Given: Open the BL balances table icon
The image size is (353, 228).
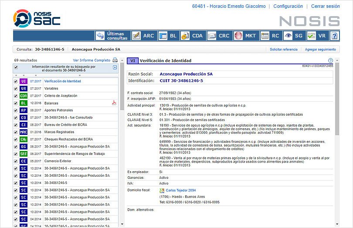Looking at the screenshot, I should [x=163, y=36].
